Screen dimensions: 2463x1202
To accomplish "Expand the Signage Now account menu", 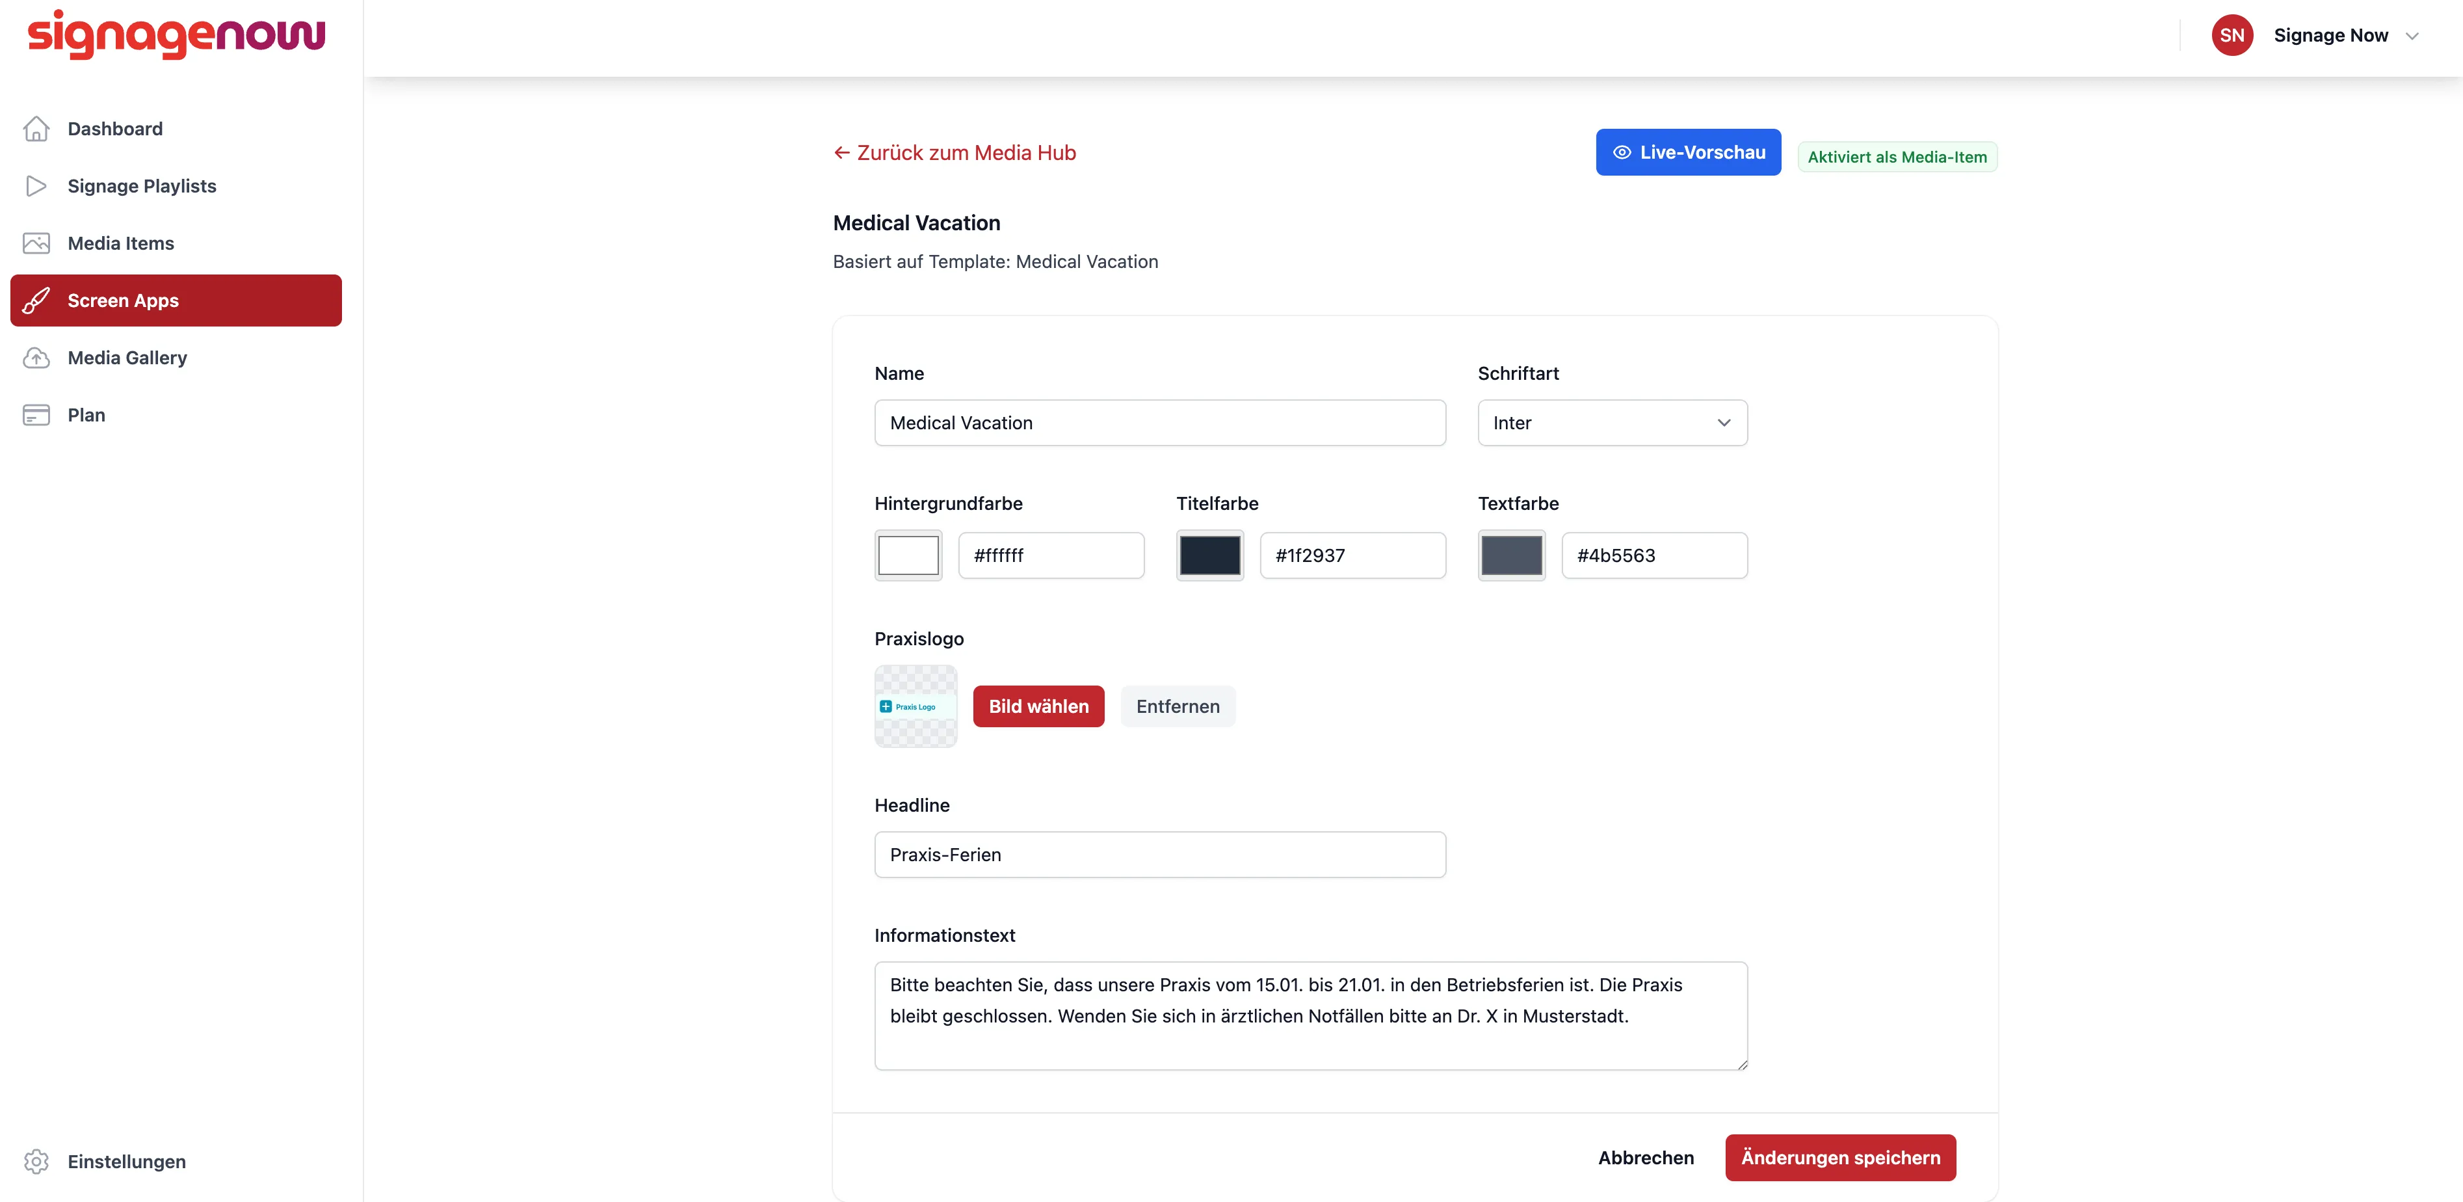I will point(2412,36).
